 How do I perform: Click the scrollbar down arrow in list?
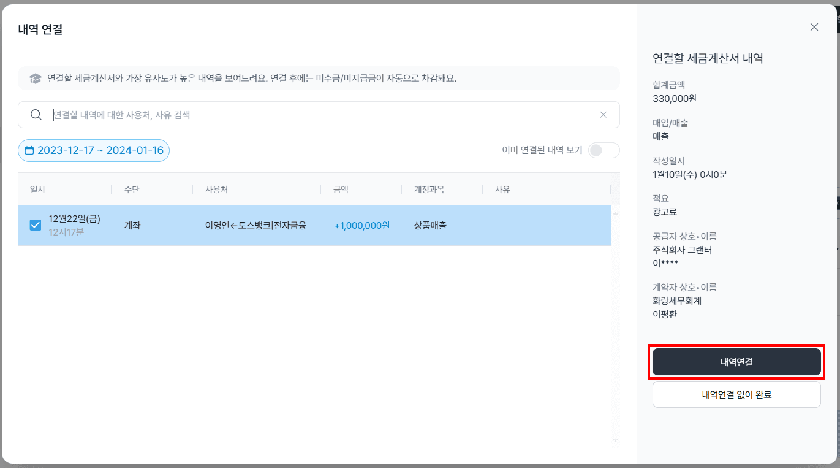[615, 439]
